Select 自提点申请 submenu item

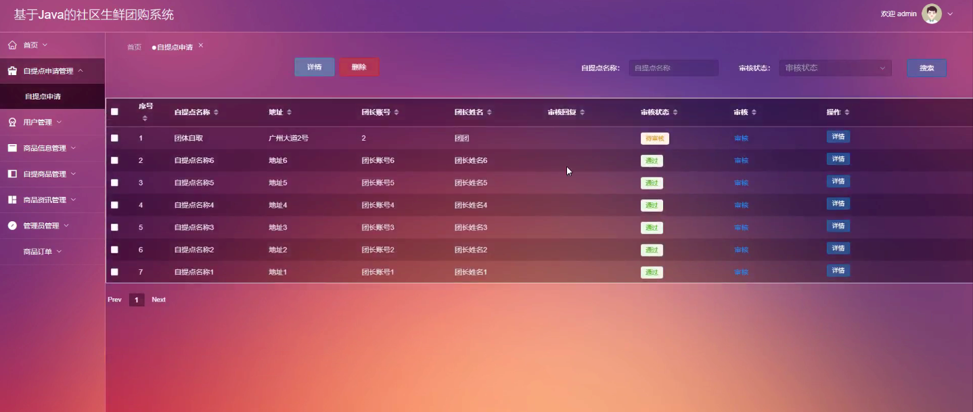point(43,97)
